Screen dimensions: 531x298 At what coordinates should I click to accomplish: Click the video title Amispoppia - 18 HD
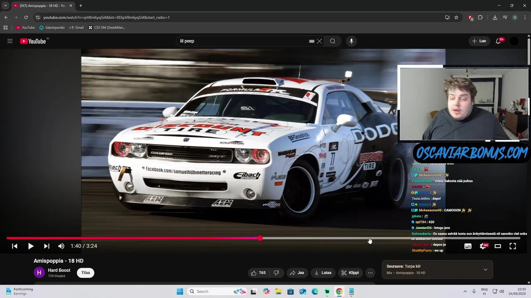tap(58, 261)
